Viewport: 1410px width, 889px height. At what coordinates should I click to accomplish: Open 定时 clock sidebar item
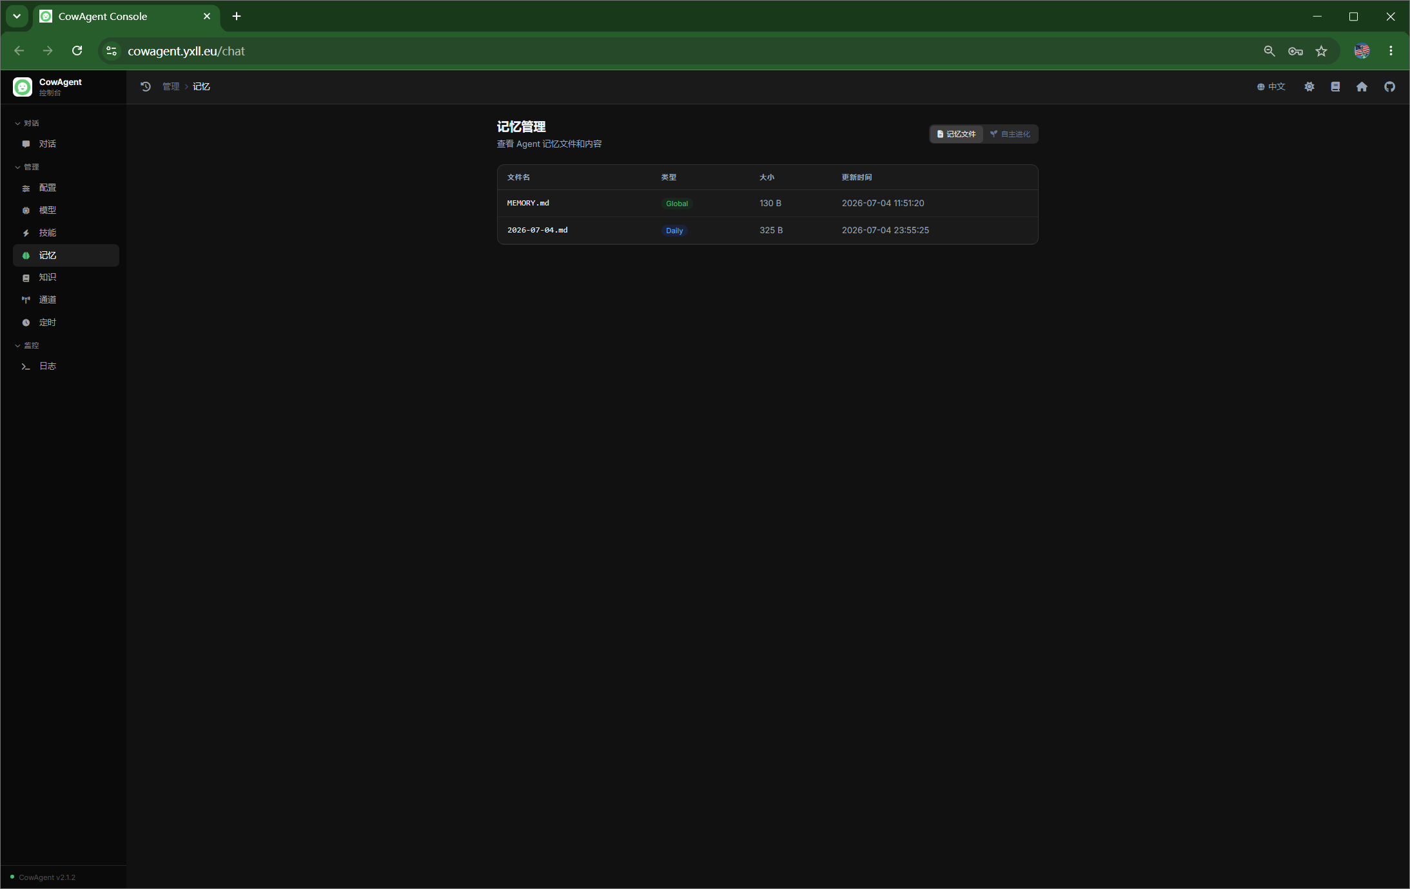66,323
